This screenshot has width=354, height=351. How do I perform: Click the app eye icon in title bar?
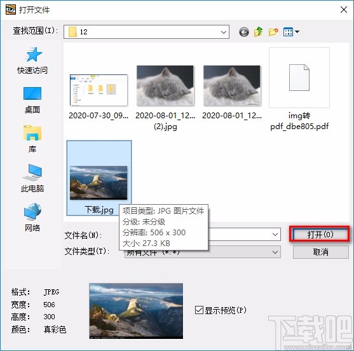click(x=11, y=10)
